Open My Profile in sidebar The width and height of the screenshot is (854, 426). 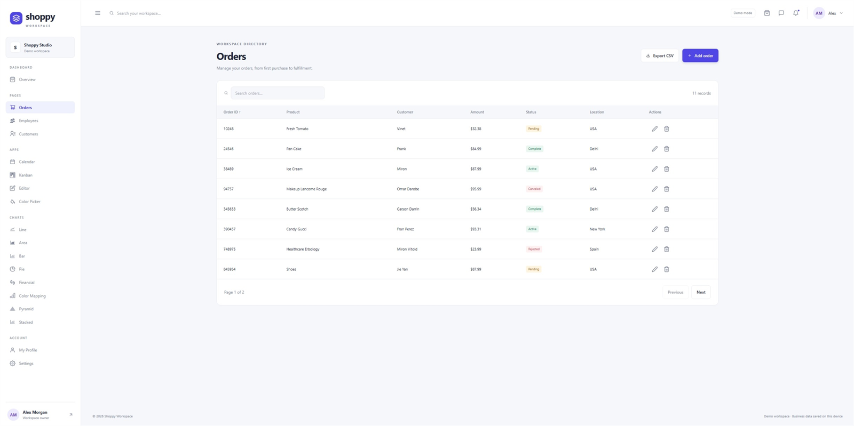(40, 350)
